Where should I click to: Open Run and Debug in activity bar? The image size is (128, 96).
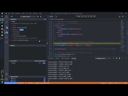click(6, 32)
